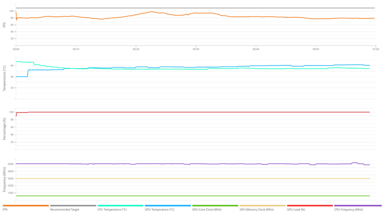Click the 00:10 time axis marker
The image size is (383, 218).
pos(76,49)
